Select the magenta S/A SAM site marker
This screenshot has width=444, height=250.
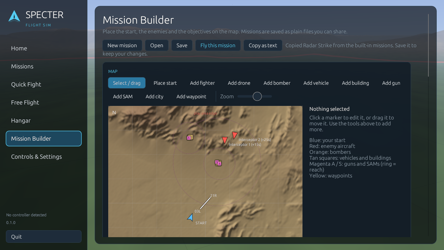pyautogui.click(x=218, y=163)
